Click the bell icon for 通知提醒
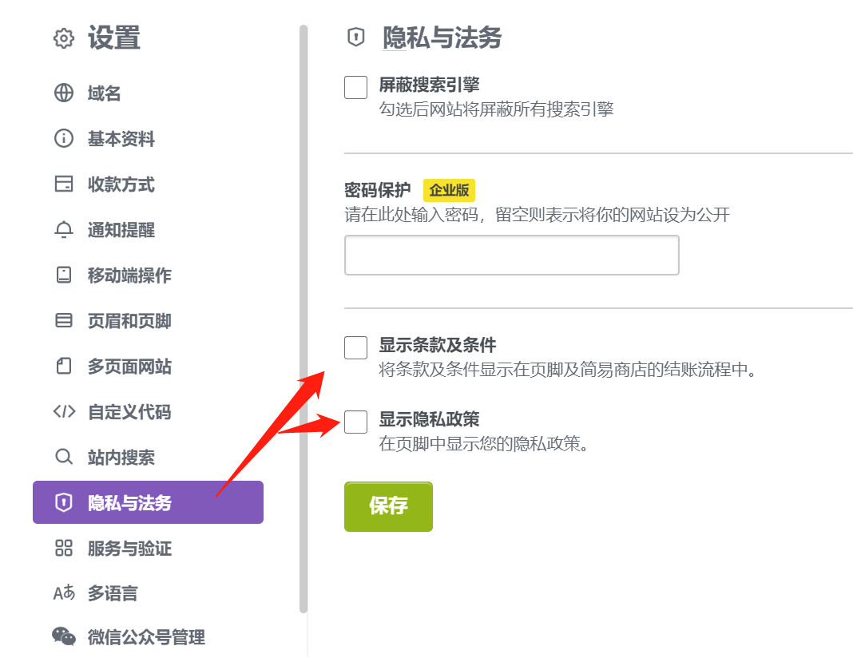The image size is (853, 662). click(x=64, y=229)
